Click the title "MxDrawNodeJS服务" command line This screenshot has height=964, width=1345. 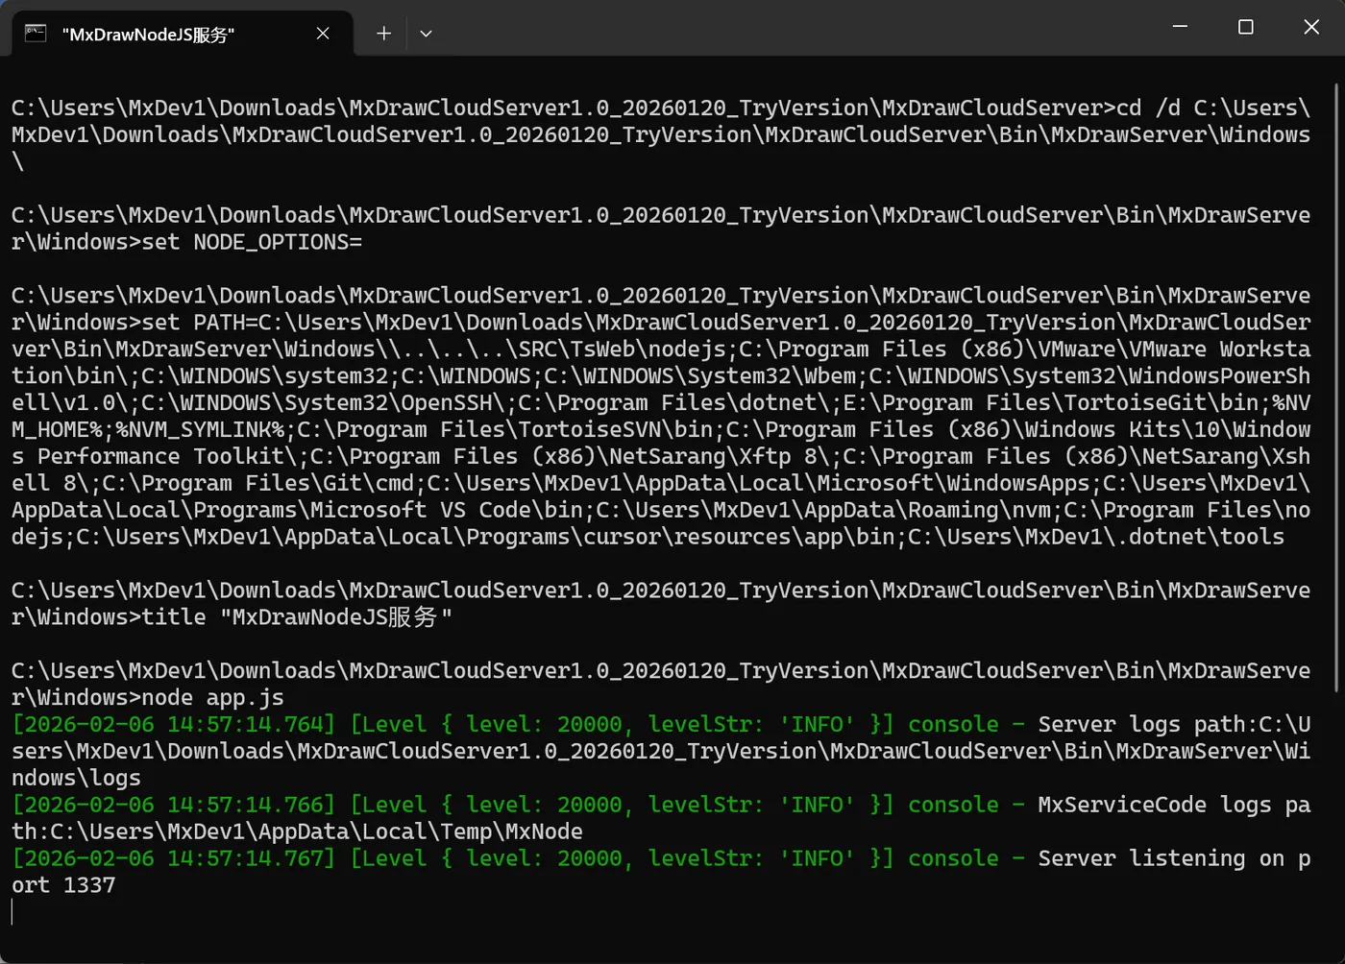(x=297, y=617)
